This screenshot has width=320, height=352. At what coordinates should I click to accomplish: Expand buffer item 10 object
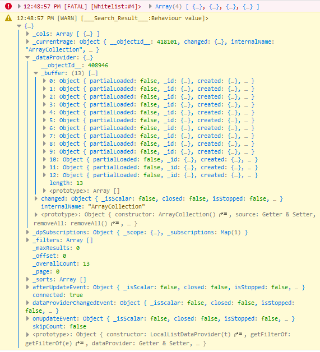(44, 159)
